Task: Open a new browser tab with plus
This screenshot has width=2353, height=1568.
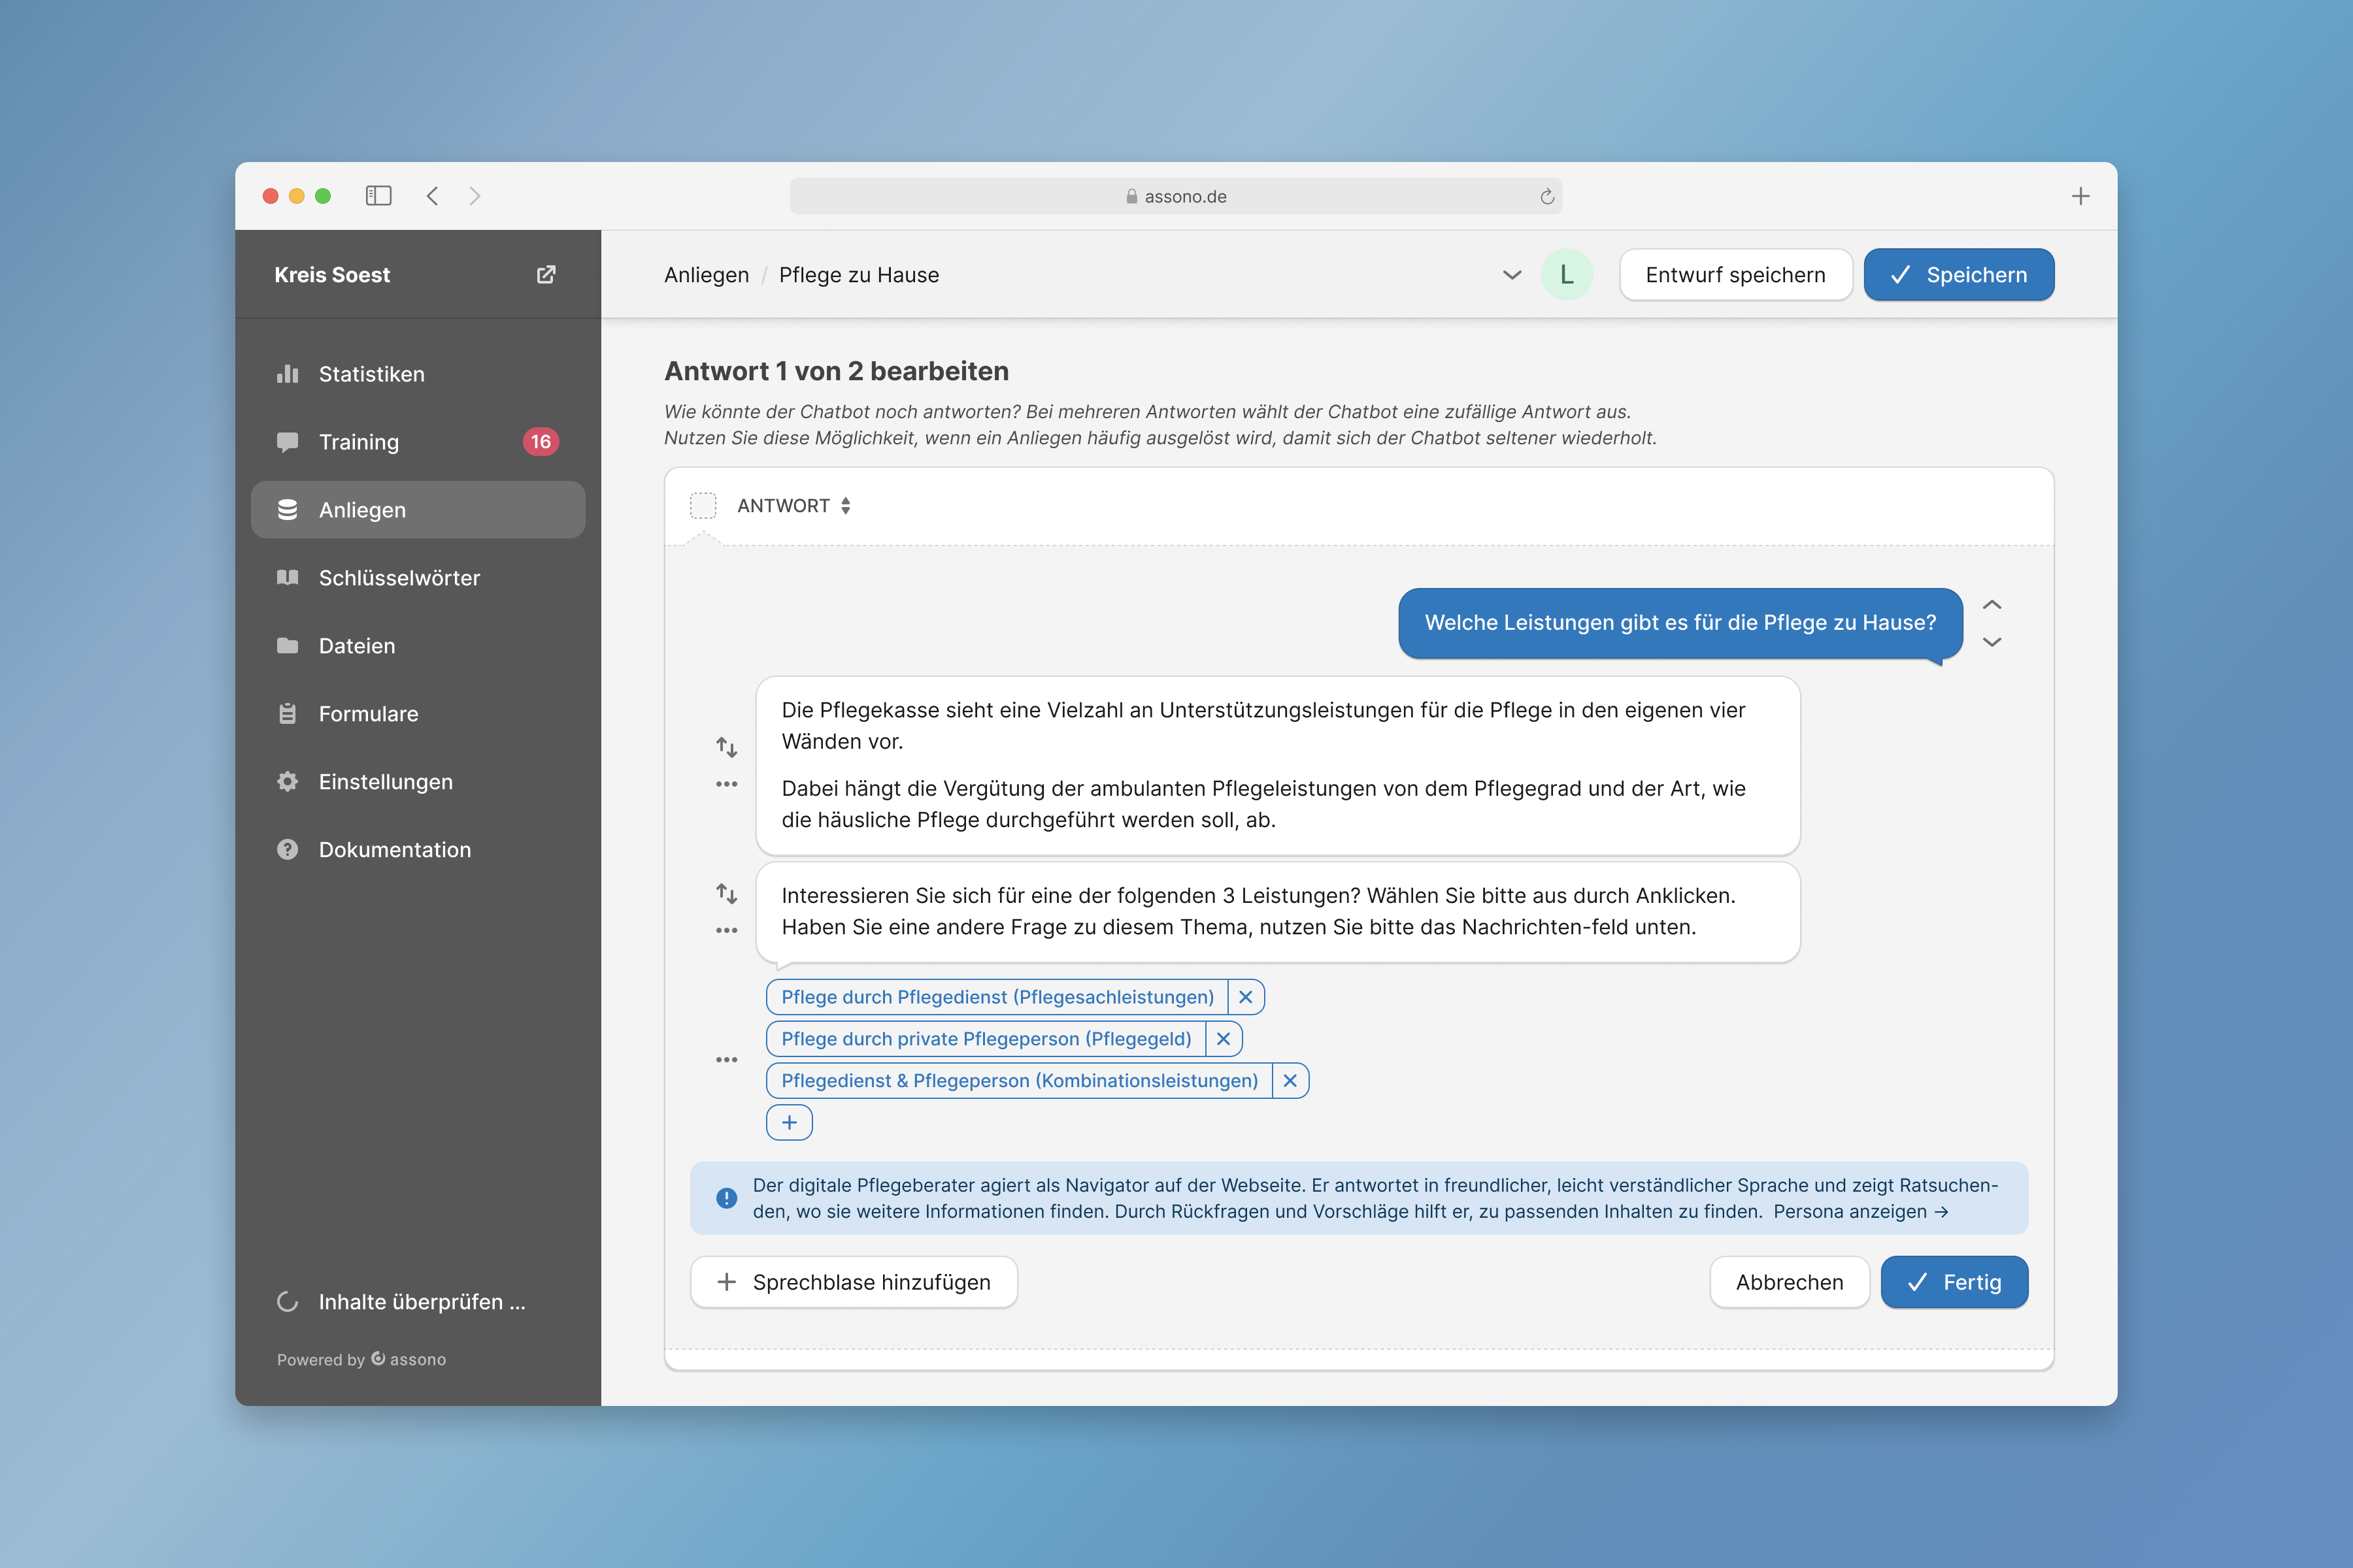Action: [2080, 196]
